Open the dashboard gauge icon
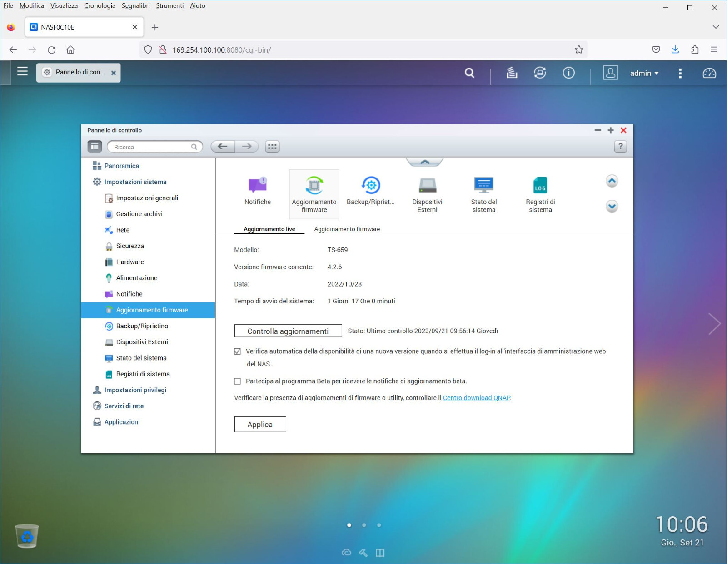The height and width of the screenshot is (564, 727). [709, 73]
